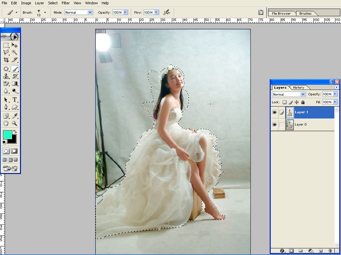Add a layer mask from Layers panel

point(291,251)
